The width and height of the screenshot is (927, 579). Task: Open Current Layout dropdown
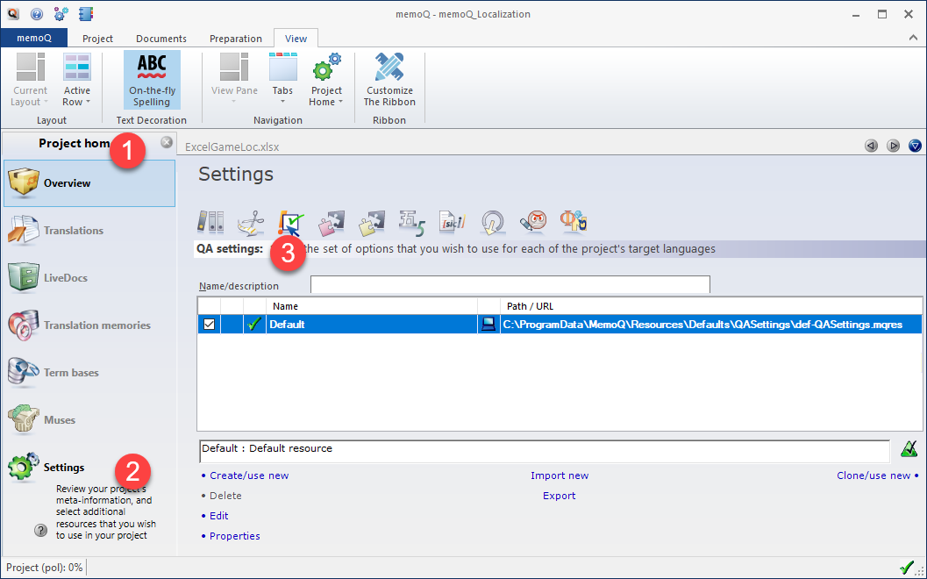tap(30, 80)
